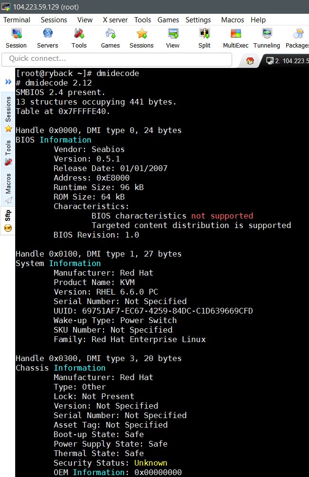
Task: Open the Help menu
Action: pos(258,20)
